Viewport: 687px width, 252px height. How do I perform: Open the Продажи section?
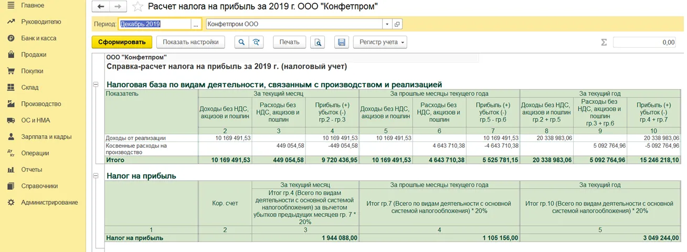(34, 54)
